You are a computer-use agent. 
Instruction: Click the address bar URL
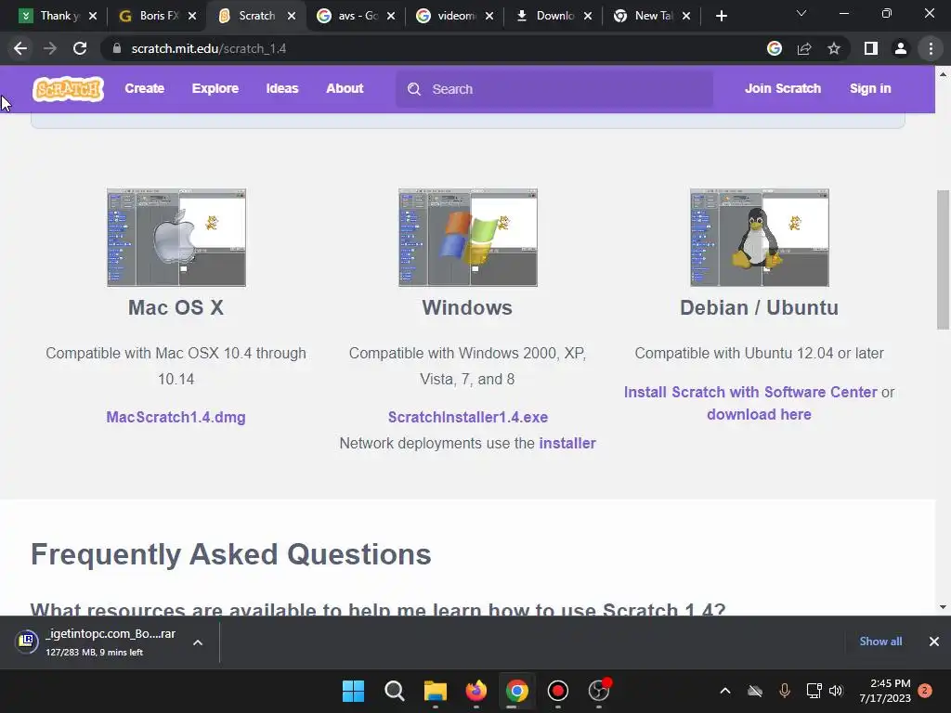[209, 48]
